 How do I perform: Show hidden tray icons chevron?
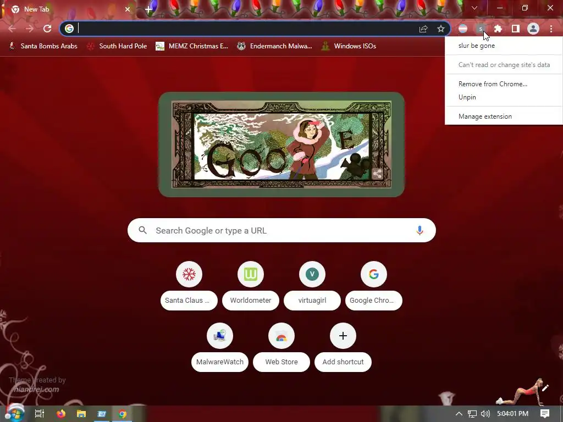(x=459, y=414)
